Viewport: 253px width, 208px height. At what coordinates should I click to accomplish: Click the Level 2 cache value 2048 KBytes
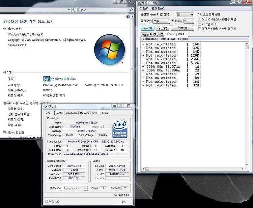coord(117,174)
